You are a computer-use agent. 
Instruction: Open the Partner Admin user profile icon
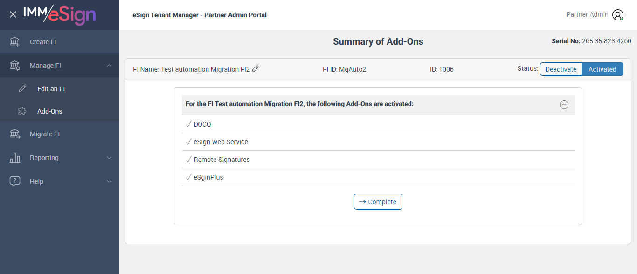pos(618,15)
